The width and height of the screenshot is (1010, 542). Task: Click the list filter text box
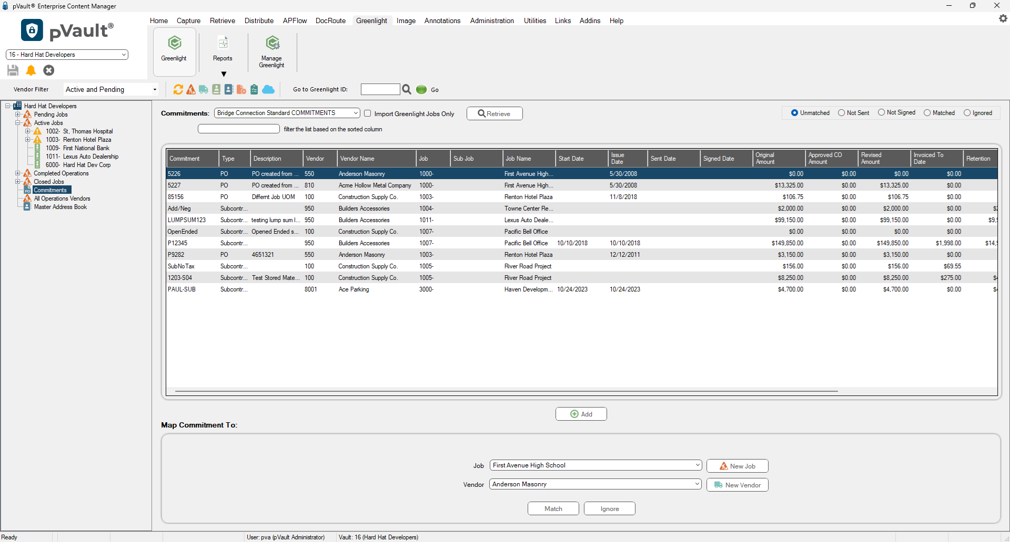coord(239,129)
